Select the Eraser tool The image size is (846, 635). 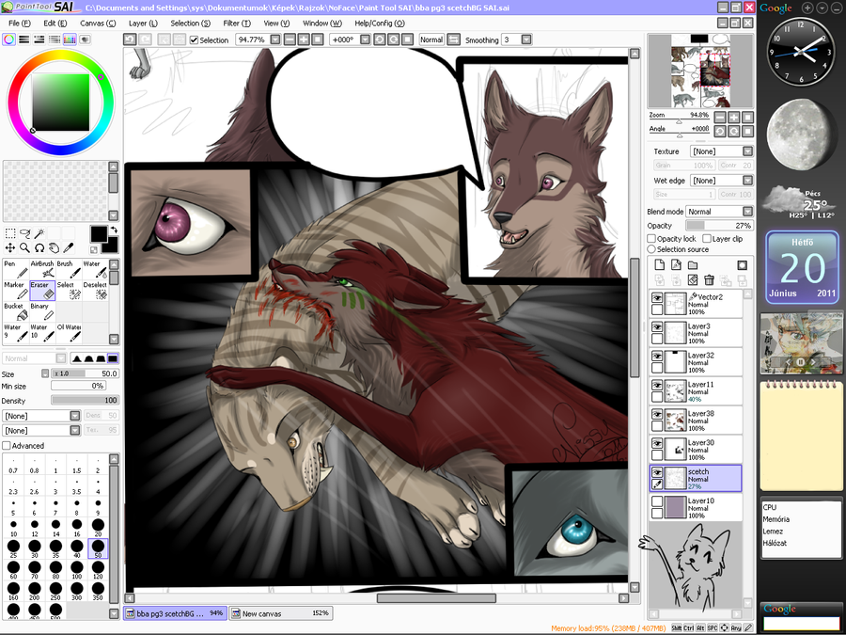pyautogui.click(x=42, y=290)
